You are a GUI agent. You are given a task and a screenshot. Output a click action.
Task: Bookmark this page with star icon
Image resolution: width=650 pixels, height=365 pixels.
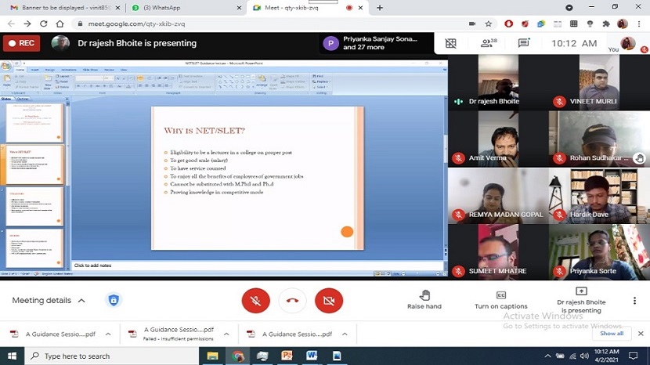(x=489, y=23)
